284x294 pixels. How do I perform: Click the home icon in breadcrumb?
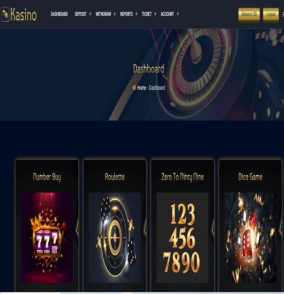coord(134,88)
